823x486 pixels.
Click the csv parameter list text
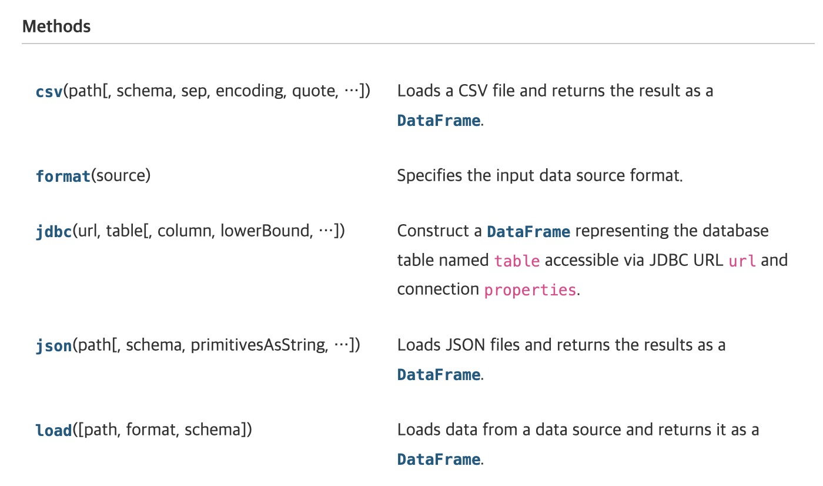pos(217,91)
